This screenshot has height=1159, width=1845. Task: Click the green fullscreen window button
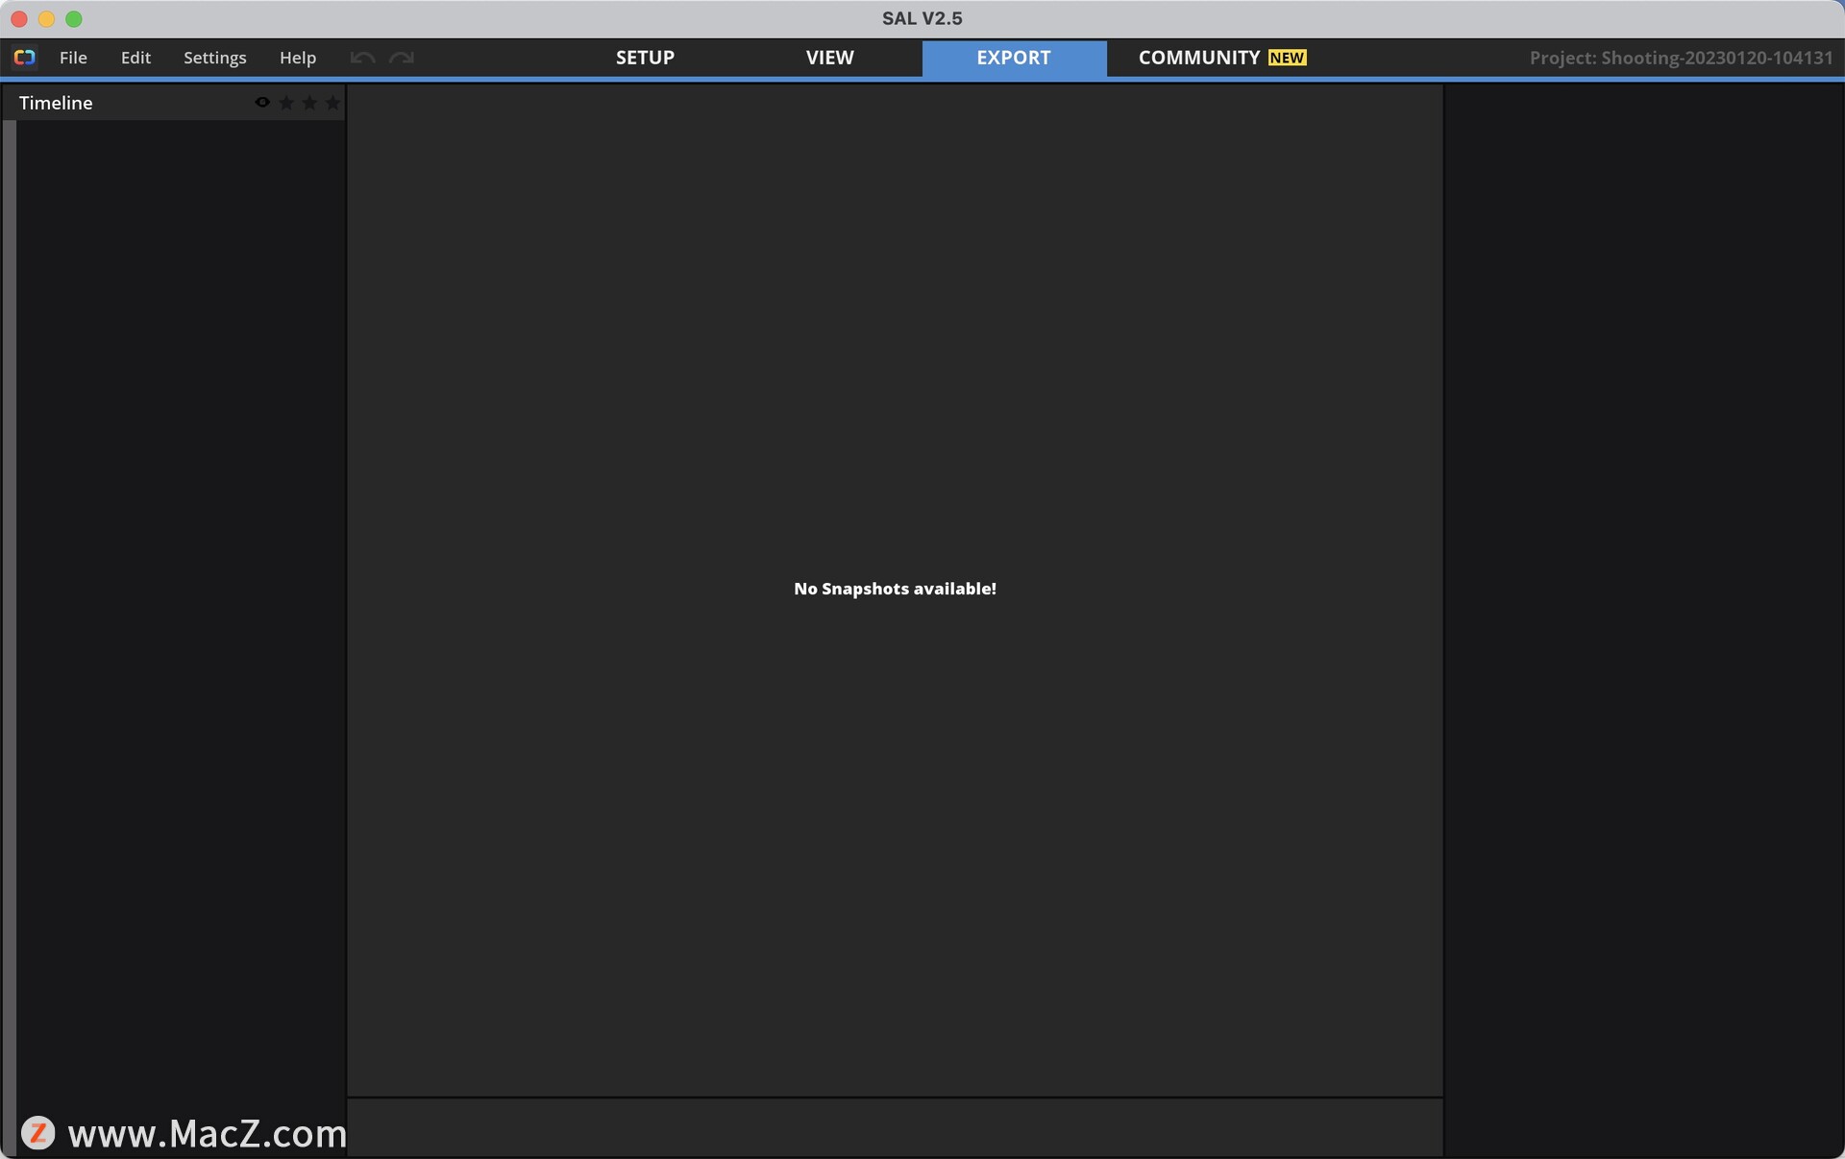point(74,19)
